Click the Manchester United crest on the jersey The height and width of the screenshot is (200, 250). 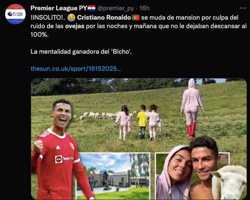[72, 146]
